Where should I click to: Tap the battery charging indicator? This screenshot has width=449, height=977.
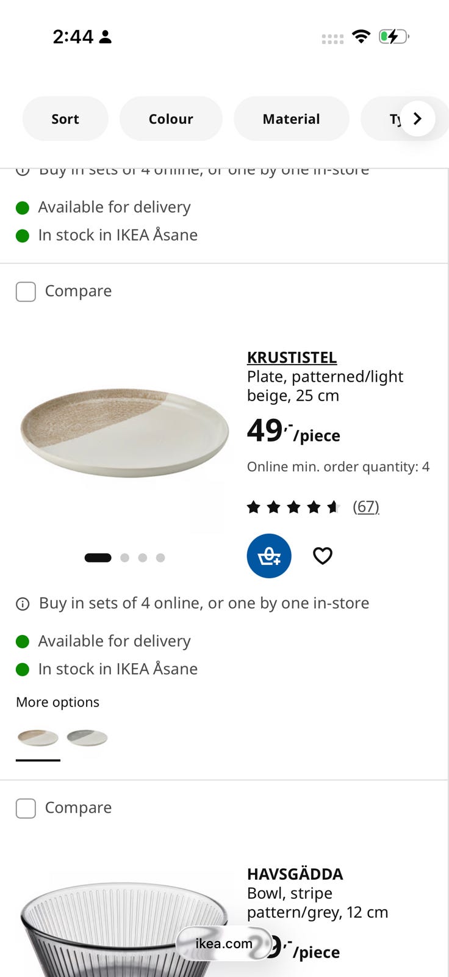coord(393,37)
